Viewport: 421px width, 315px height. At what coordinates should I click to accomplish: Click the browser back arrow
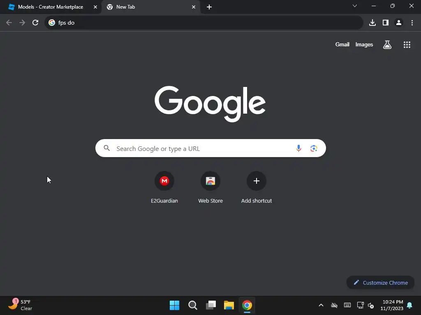tap(9, 23)
